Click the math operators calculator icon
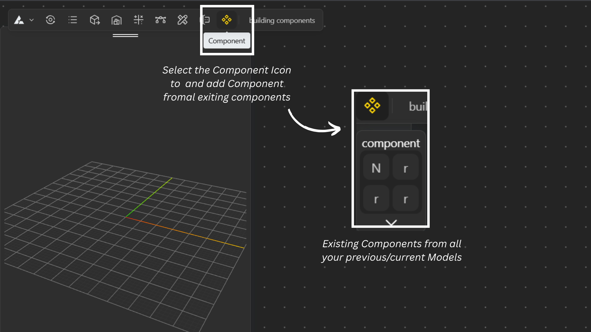This screenshot has height=332, width=591. click(x=139, y=20)
